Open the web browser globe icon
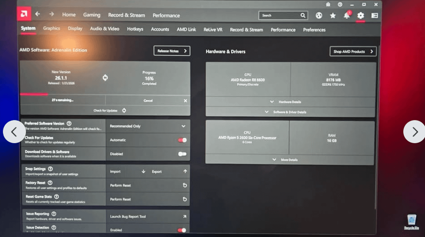Viewport: 425px width, 237px height. [x=319, y=16]
